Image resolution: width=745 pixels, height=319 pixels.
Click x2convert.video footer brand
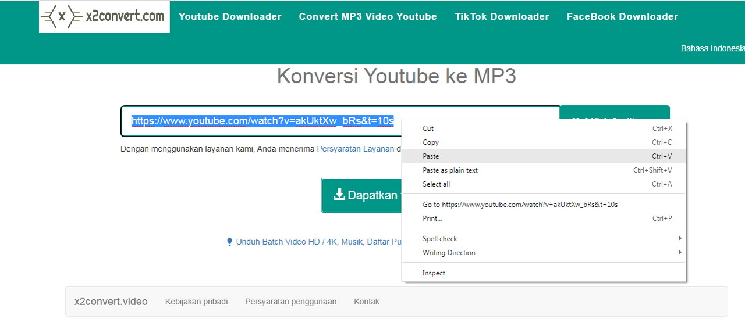tap(111, 302)
